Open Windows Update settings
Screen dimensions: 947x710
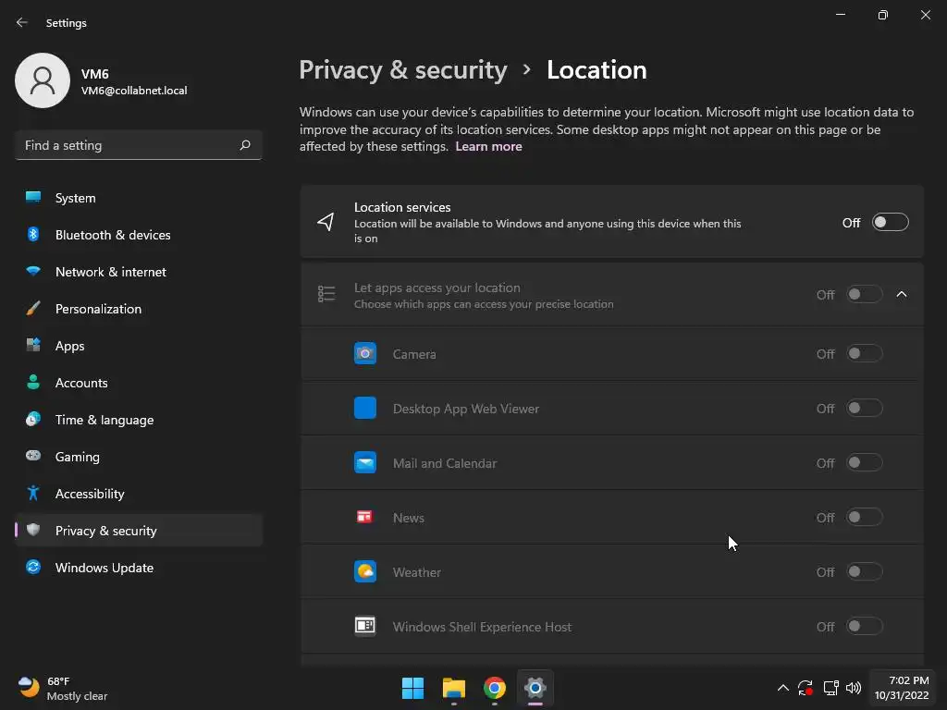[x=139, y=568]
